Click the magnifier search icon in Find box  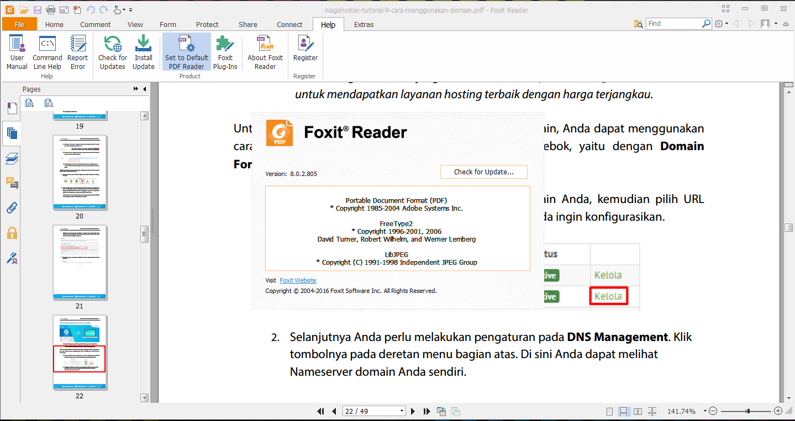(x=706, y=24)
